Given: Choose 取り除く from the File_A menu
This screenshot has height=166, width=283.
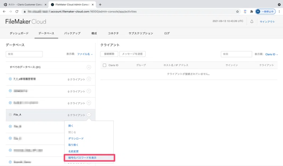Looking at the screenshot, I should coord(73,145).
